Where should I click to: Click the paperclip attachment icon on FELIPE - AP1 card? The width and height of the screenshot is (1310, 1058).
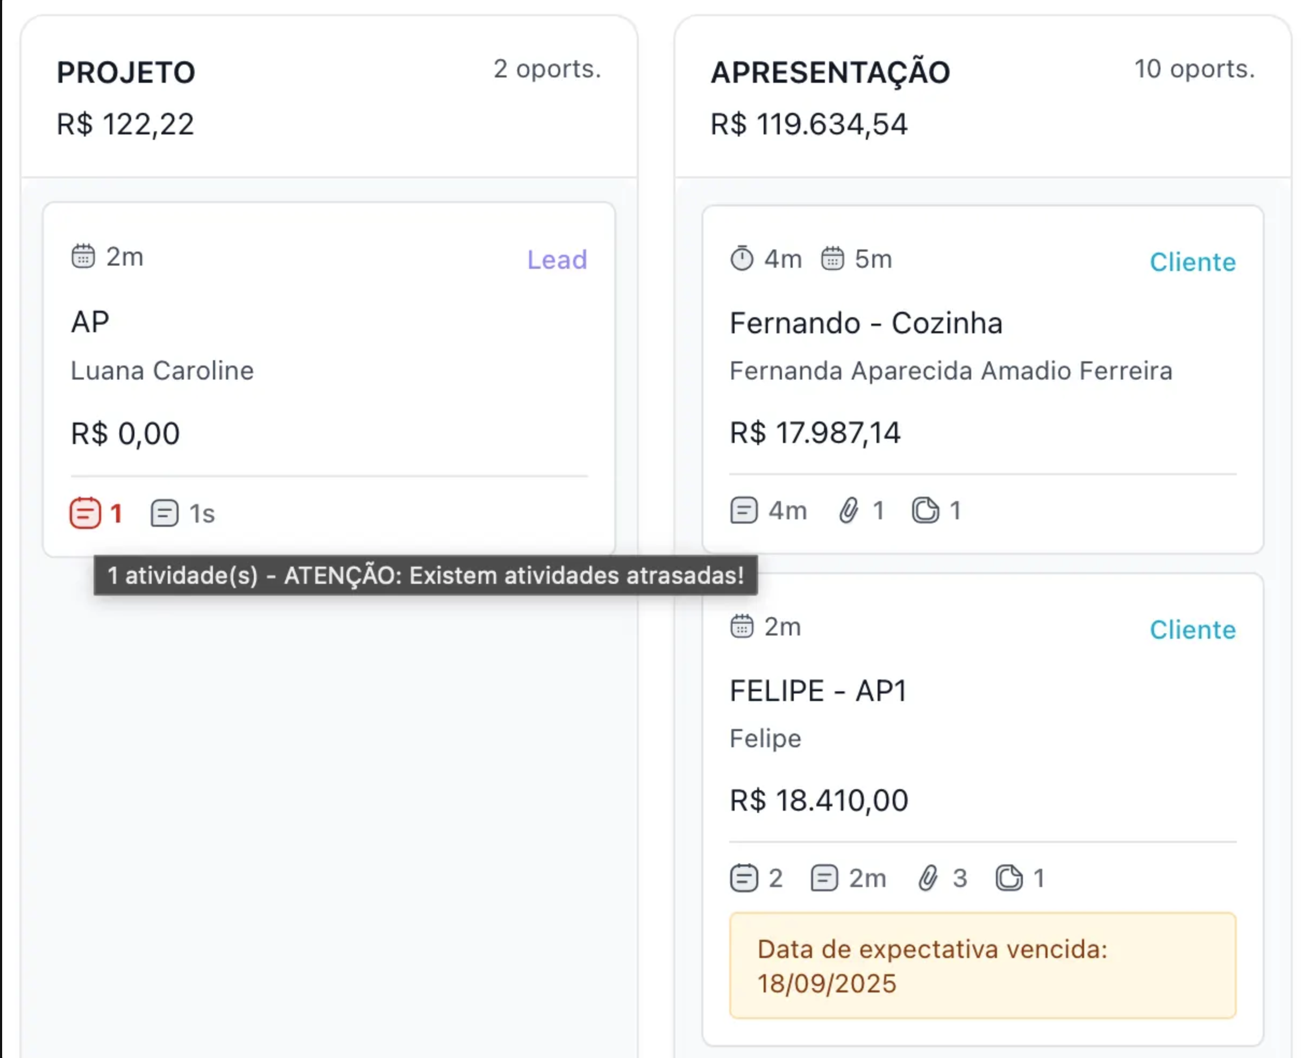coord(928,878)
